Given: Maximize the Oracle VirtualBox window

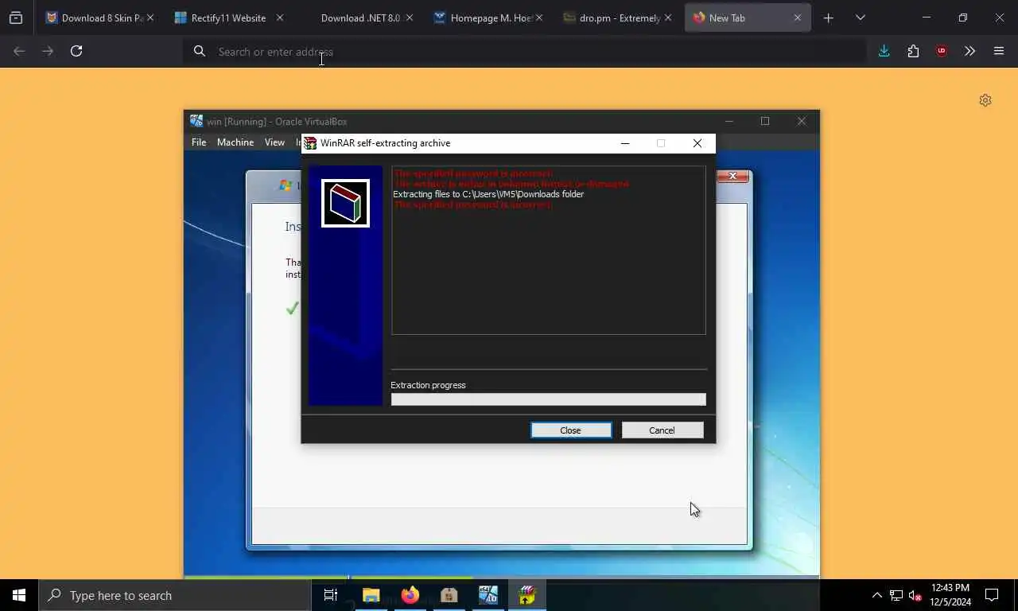Looking at the screenshot, I should (x=765, y=121).
